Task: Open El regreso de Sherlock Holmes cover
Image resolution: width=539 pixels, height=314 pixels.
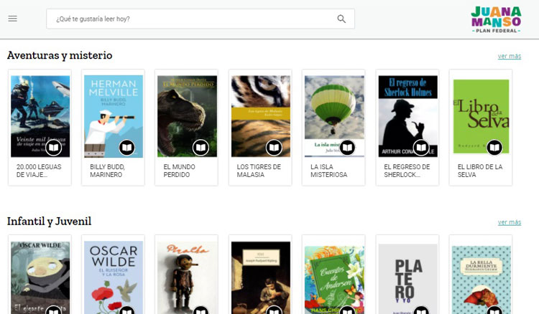Action: [x=407, y=116]
